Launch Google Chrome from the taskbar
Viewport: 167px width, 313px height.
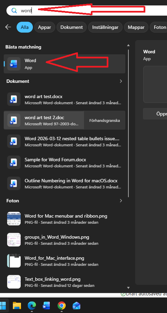[x=62, y=306]
